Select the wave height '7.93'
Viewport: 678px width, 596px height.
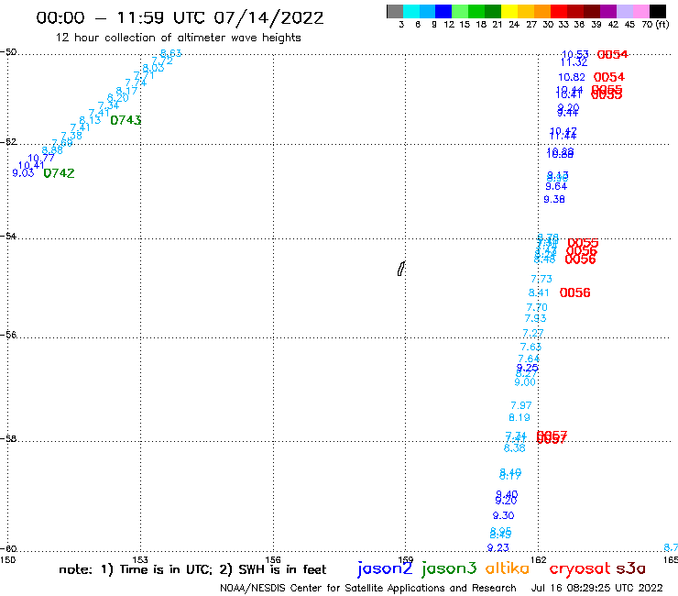coord(535,318)
